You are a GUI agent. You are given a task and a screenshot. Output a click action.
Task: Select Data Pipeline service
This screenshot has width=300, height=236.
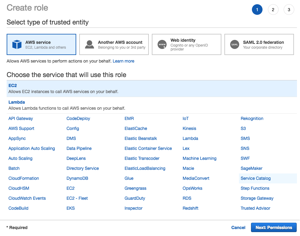(79, 148)
